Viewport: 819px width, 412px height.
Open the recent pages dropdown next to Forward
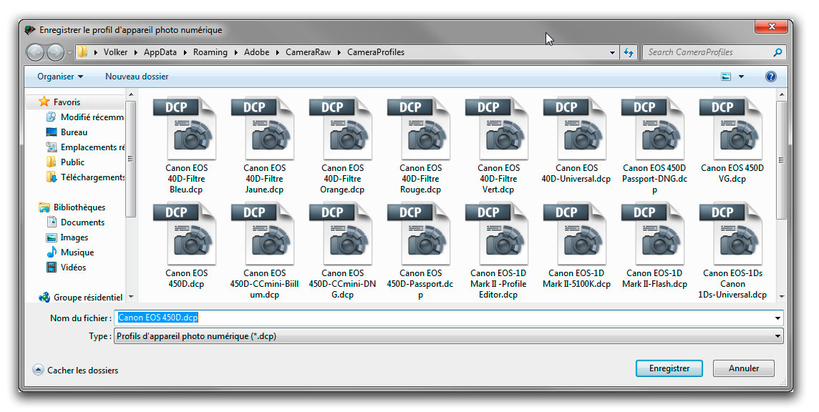point(69,53)
